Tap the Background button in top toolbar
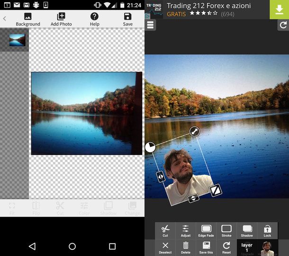The height and width of the screenshot is (256, 289). [x=28, y=19]
